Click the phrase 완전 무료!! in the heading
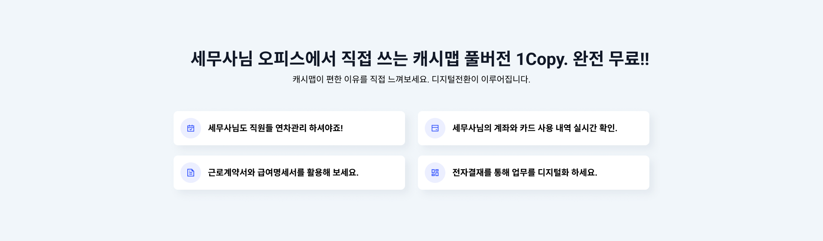 (611, 59)
